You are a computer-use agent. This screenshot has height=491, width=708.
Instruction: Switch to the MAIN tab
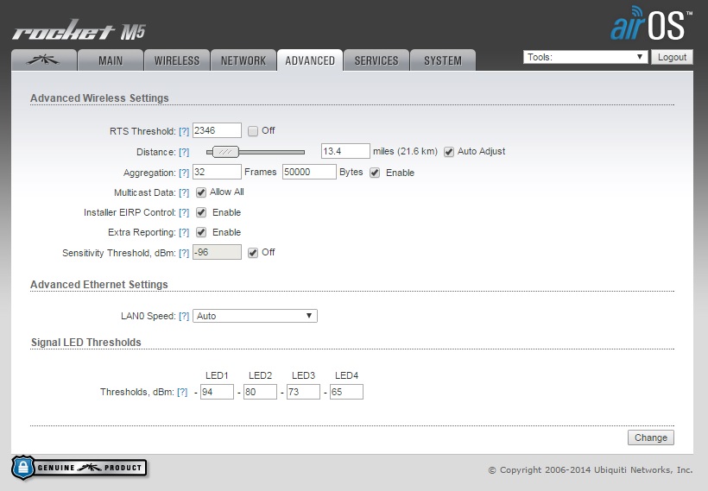click(111, 60)
